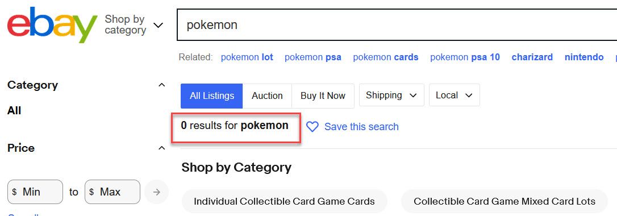The image size is (617, 216).
Task: Click the eBay logo
Action: tap(52, 25)
